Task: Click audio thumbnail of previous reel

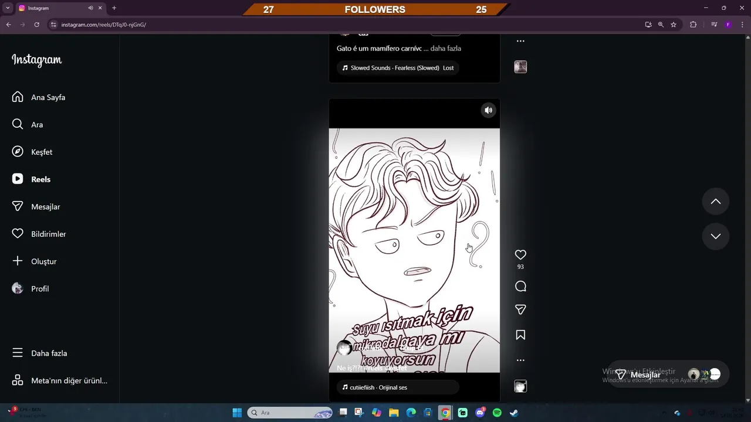Action: point(520,67)
